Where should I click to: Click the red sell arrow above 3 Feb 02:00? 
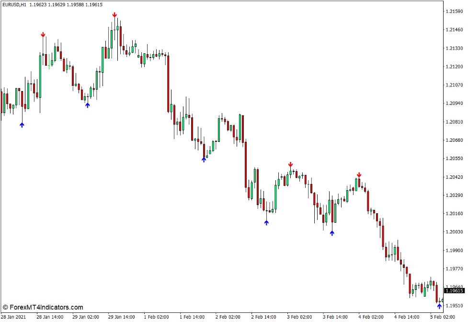click(x=290, y=165)
